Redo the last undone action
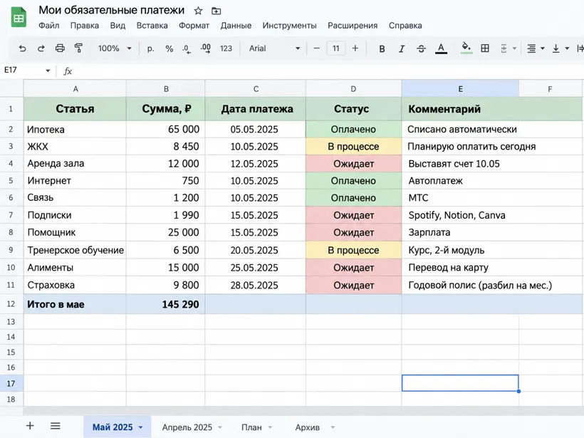This screenshot has height=438, width=584. pyautogui.click(x=41, y=48)
